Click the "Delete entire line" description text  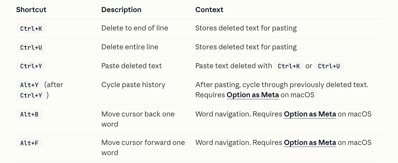tap(130, 47)
